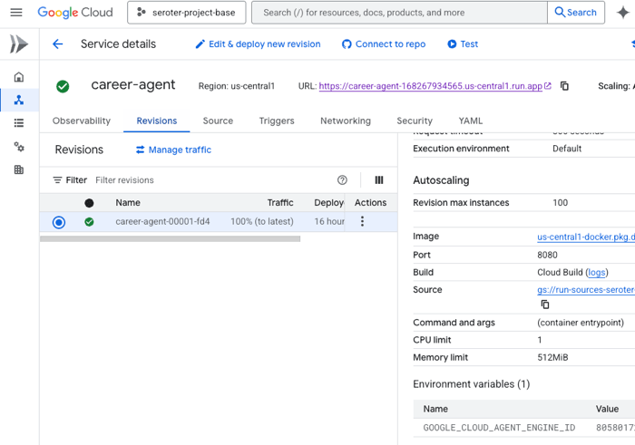Viewport: 635px width, 445px height.
Task: Open the seroter-project-base project picker
Action: [186, 13]
